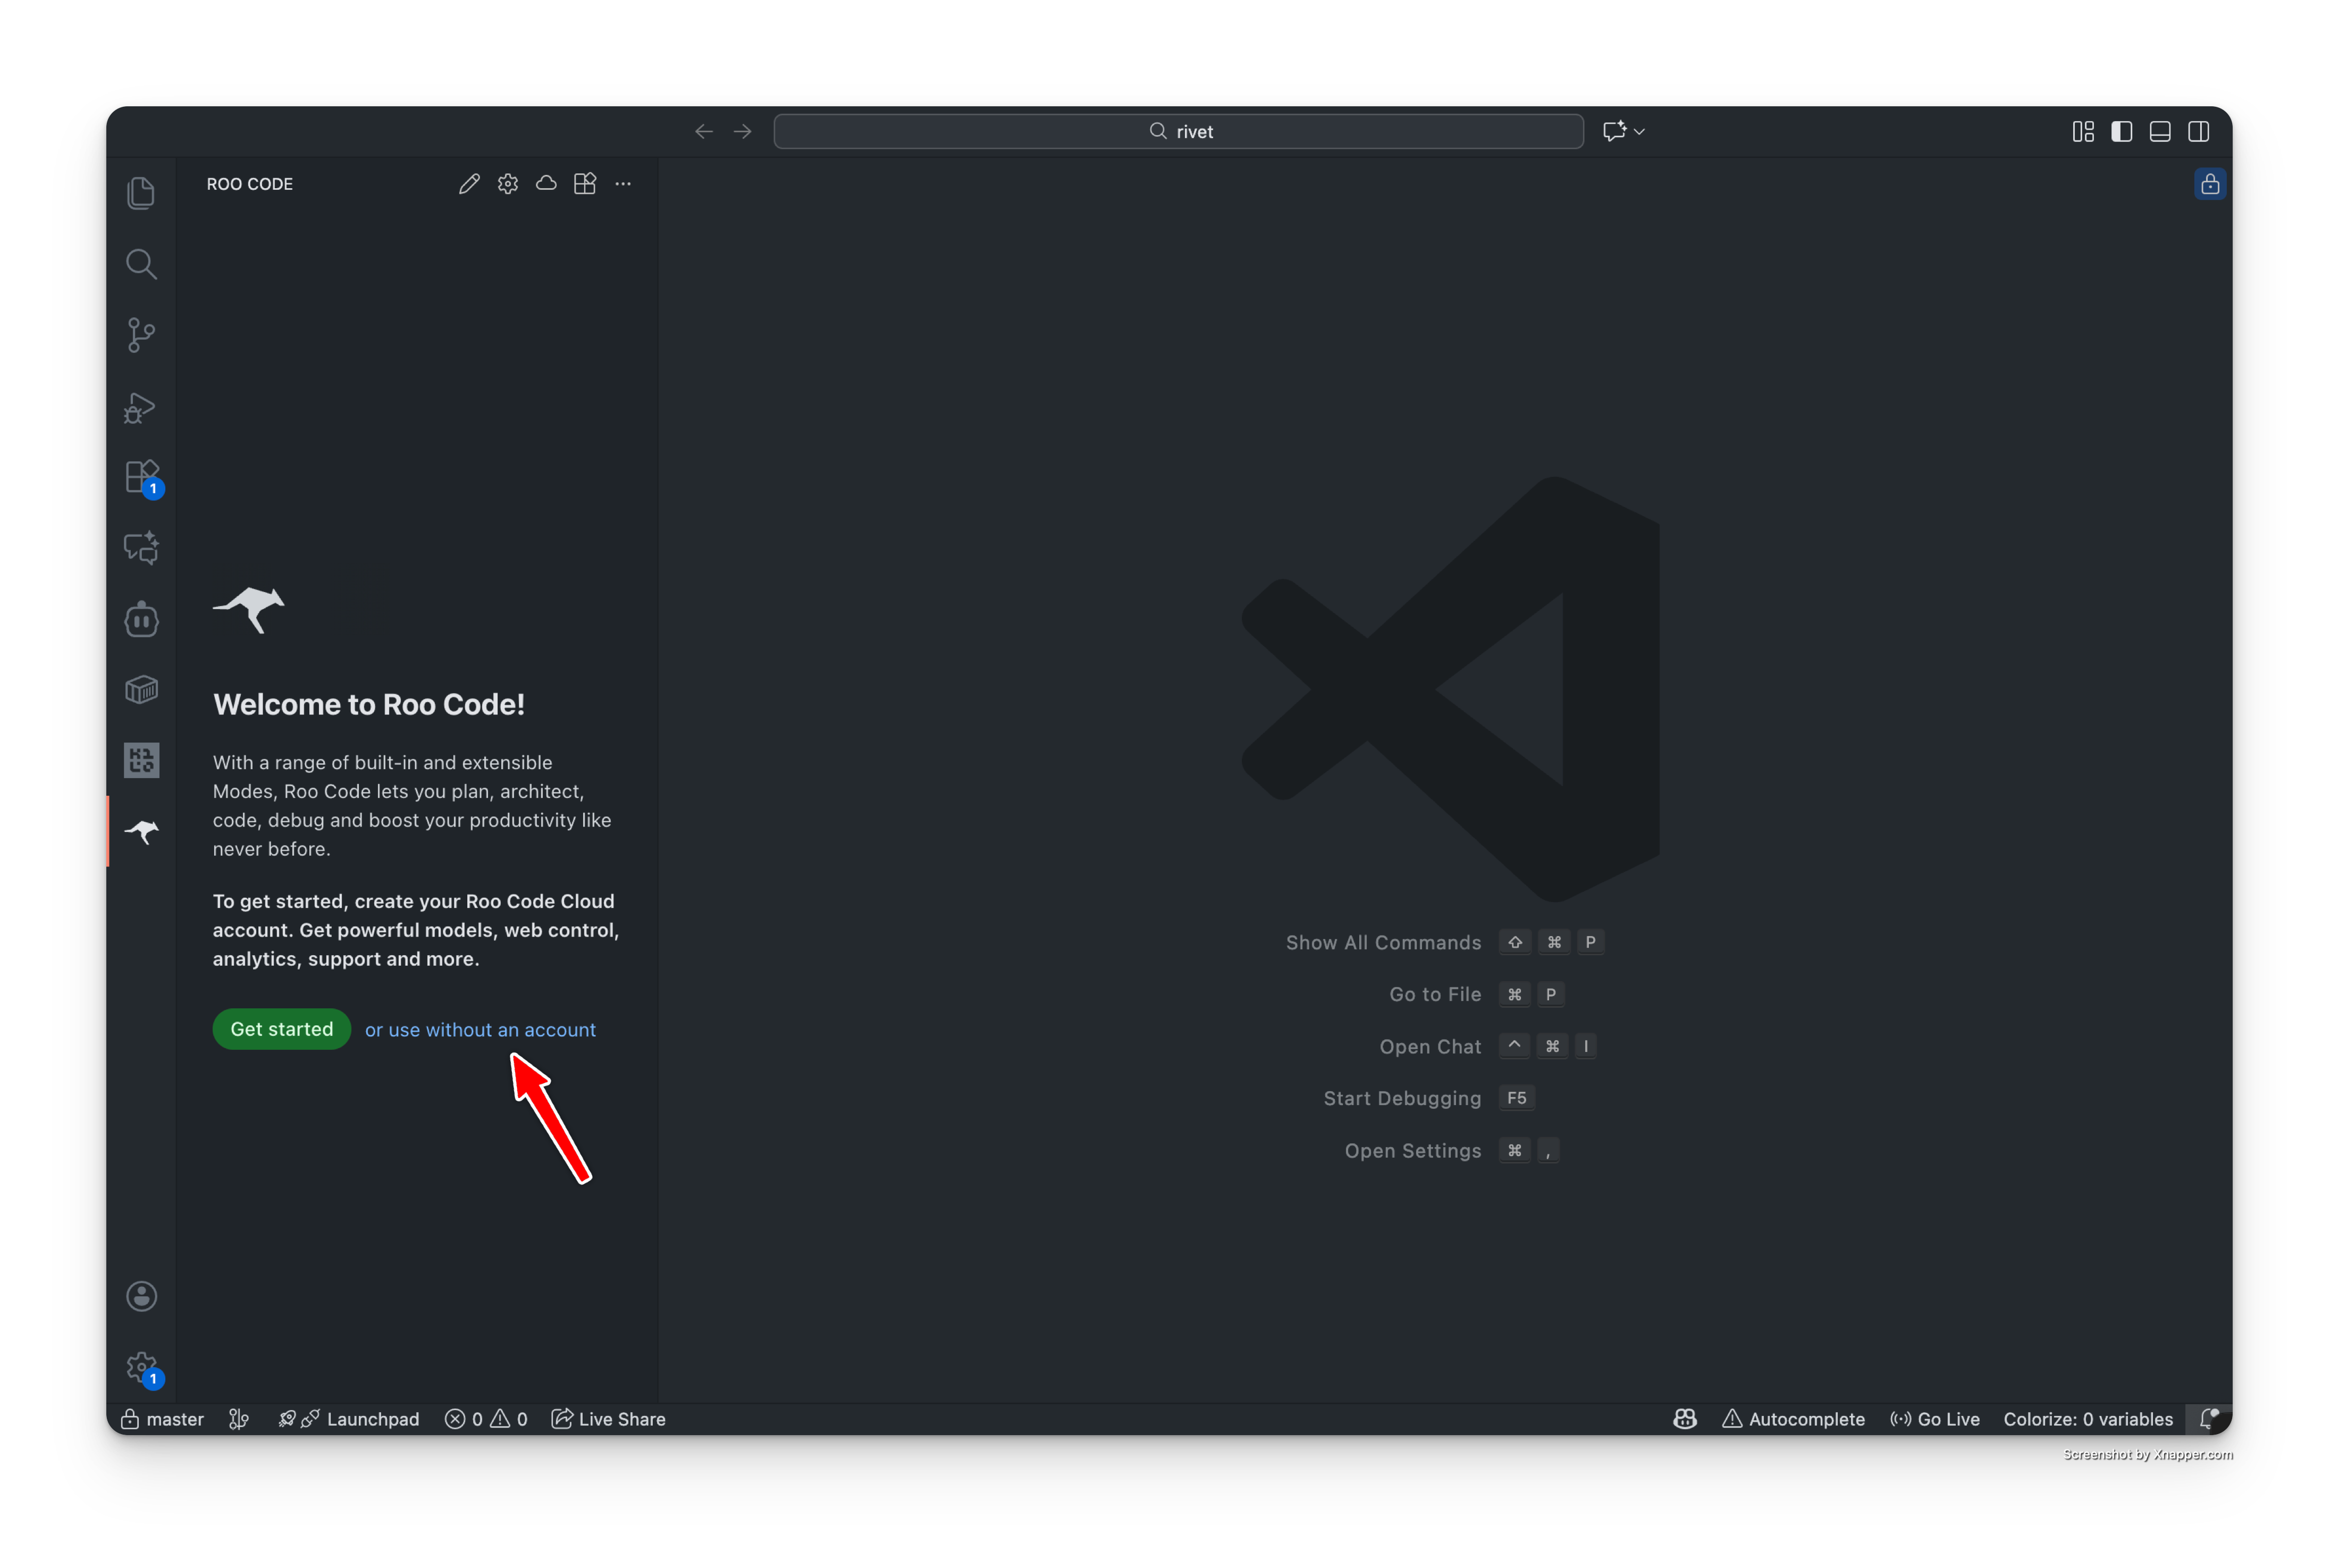Open the Explorer view in activity bar
Image resolution: width=2339 pixels, height=1568 pixels.
point(141,193)
